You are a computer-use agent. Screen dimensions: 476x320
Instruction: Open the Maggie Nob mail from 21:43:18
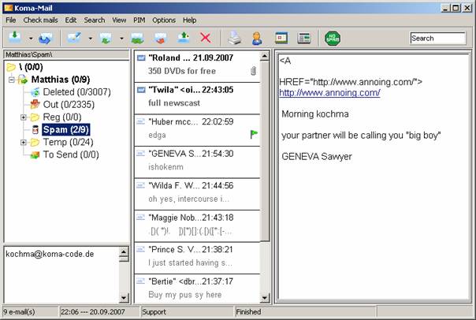(197, 226)
